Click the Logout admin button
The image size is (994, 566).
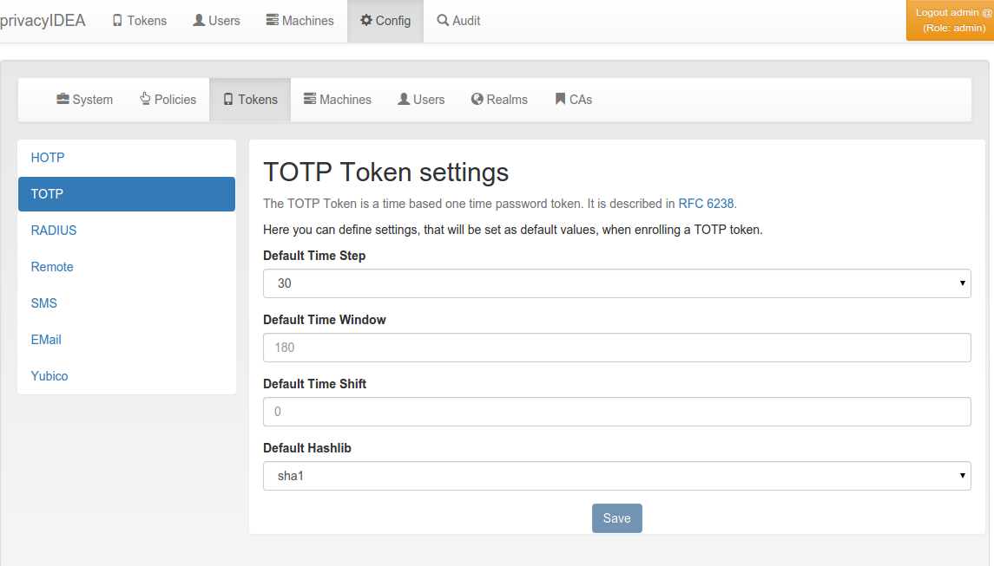pos(951,20)
